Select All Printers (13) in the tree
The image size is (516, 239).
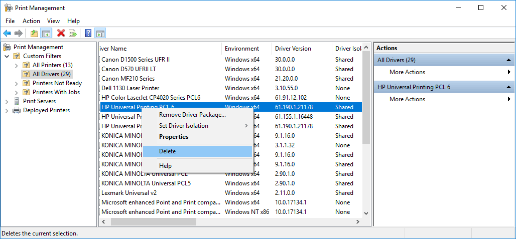tap(53, 65)
